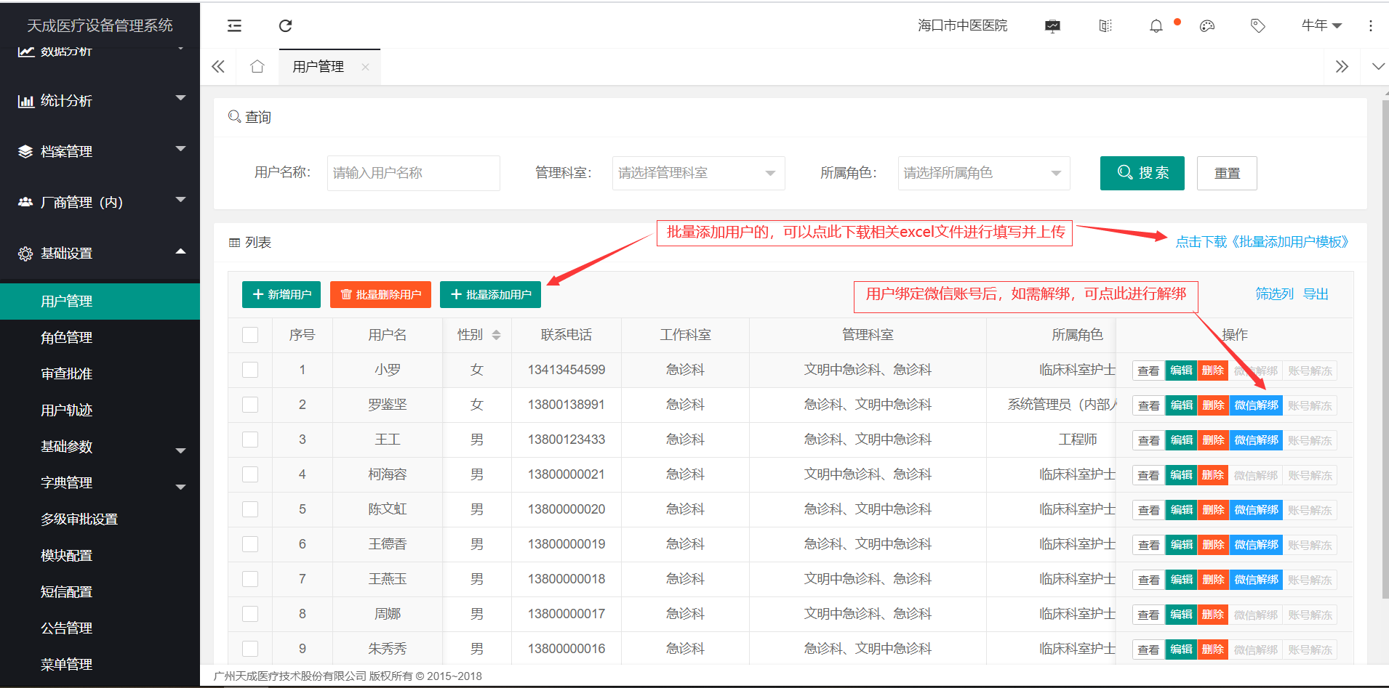Viewport: 1389px width, 688px height.
Task: Click the notification bell icon
Action: click(x=1156, y=26)
